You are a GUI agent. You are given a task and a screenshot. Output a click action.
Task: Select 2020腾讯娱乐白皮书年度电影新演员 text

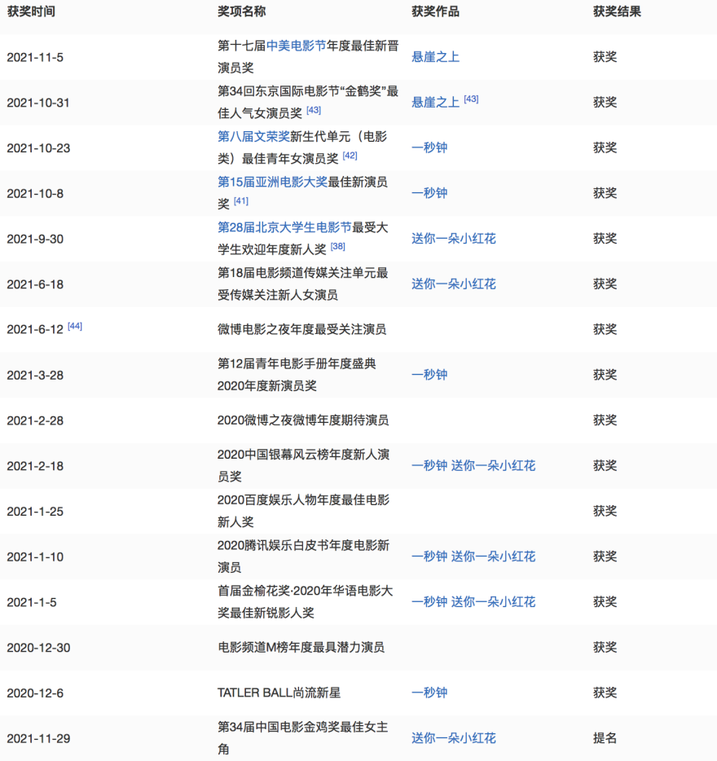(x=303, y=556)
